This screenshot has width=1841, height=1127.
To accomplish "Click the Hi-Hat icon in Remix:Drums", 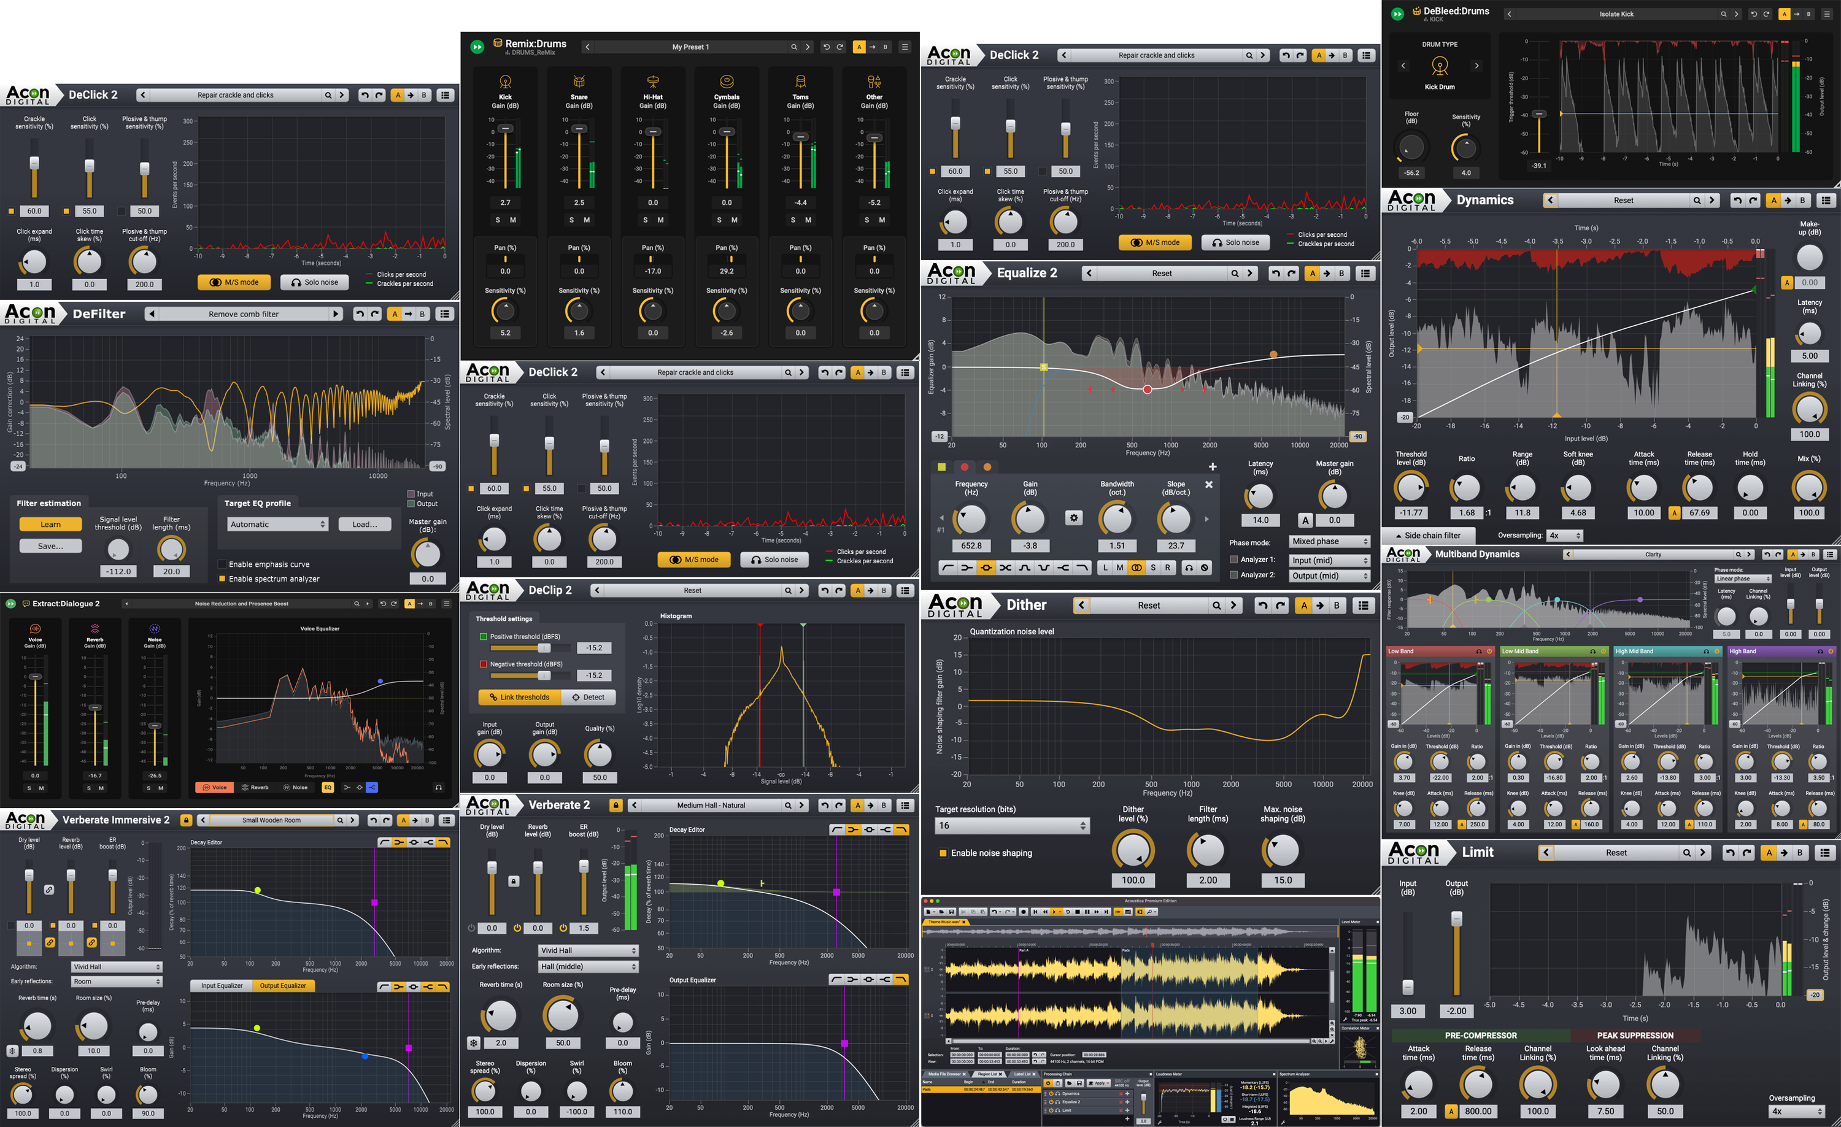I will tap(653, 82).
